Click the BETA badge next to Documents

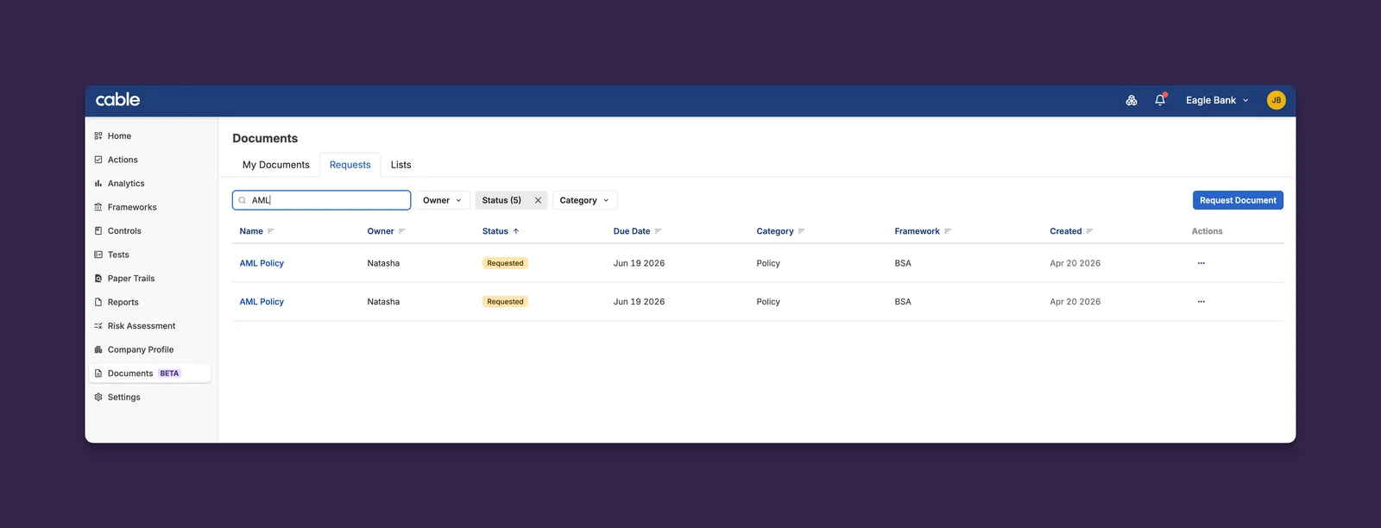point(169,374)
